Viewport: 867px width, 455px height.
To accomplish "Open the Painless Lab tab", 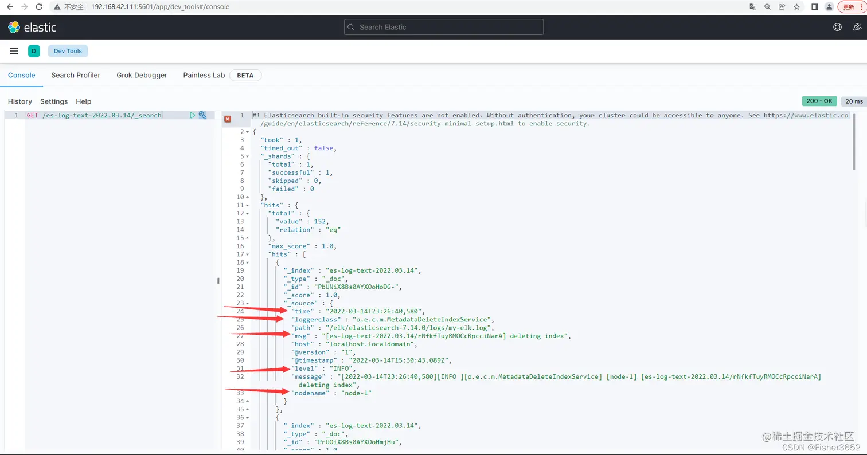I will click(204, 75).
